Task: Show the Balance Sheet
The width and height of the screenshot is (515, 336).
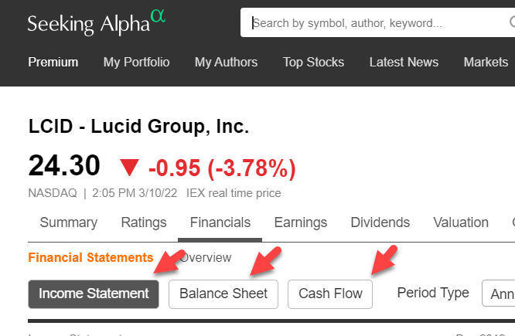Action: 223,294
